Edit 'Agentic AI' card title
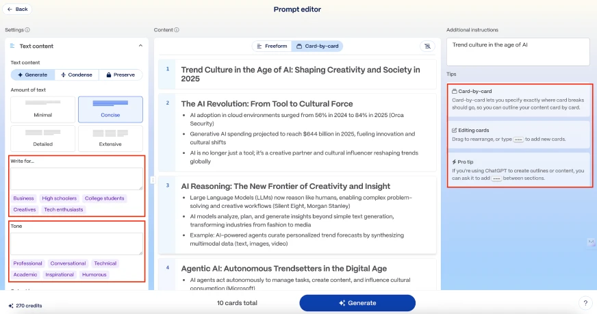 click(283, 268)
